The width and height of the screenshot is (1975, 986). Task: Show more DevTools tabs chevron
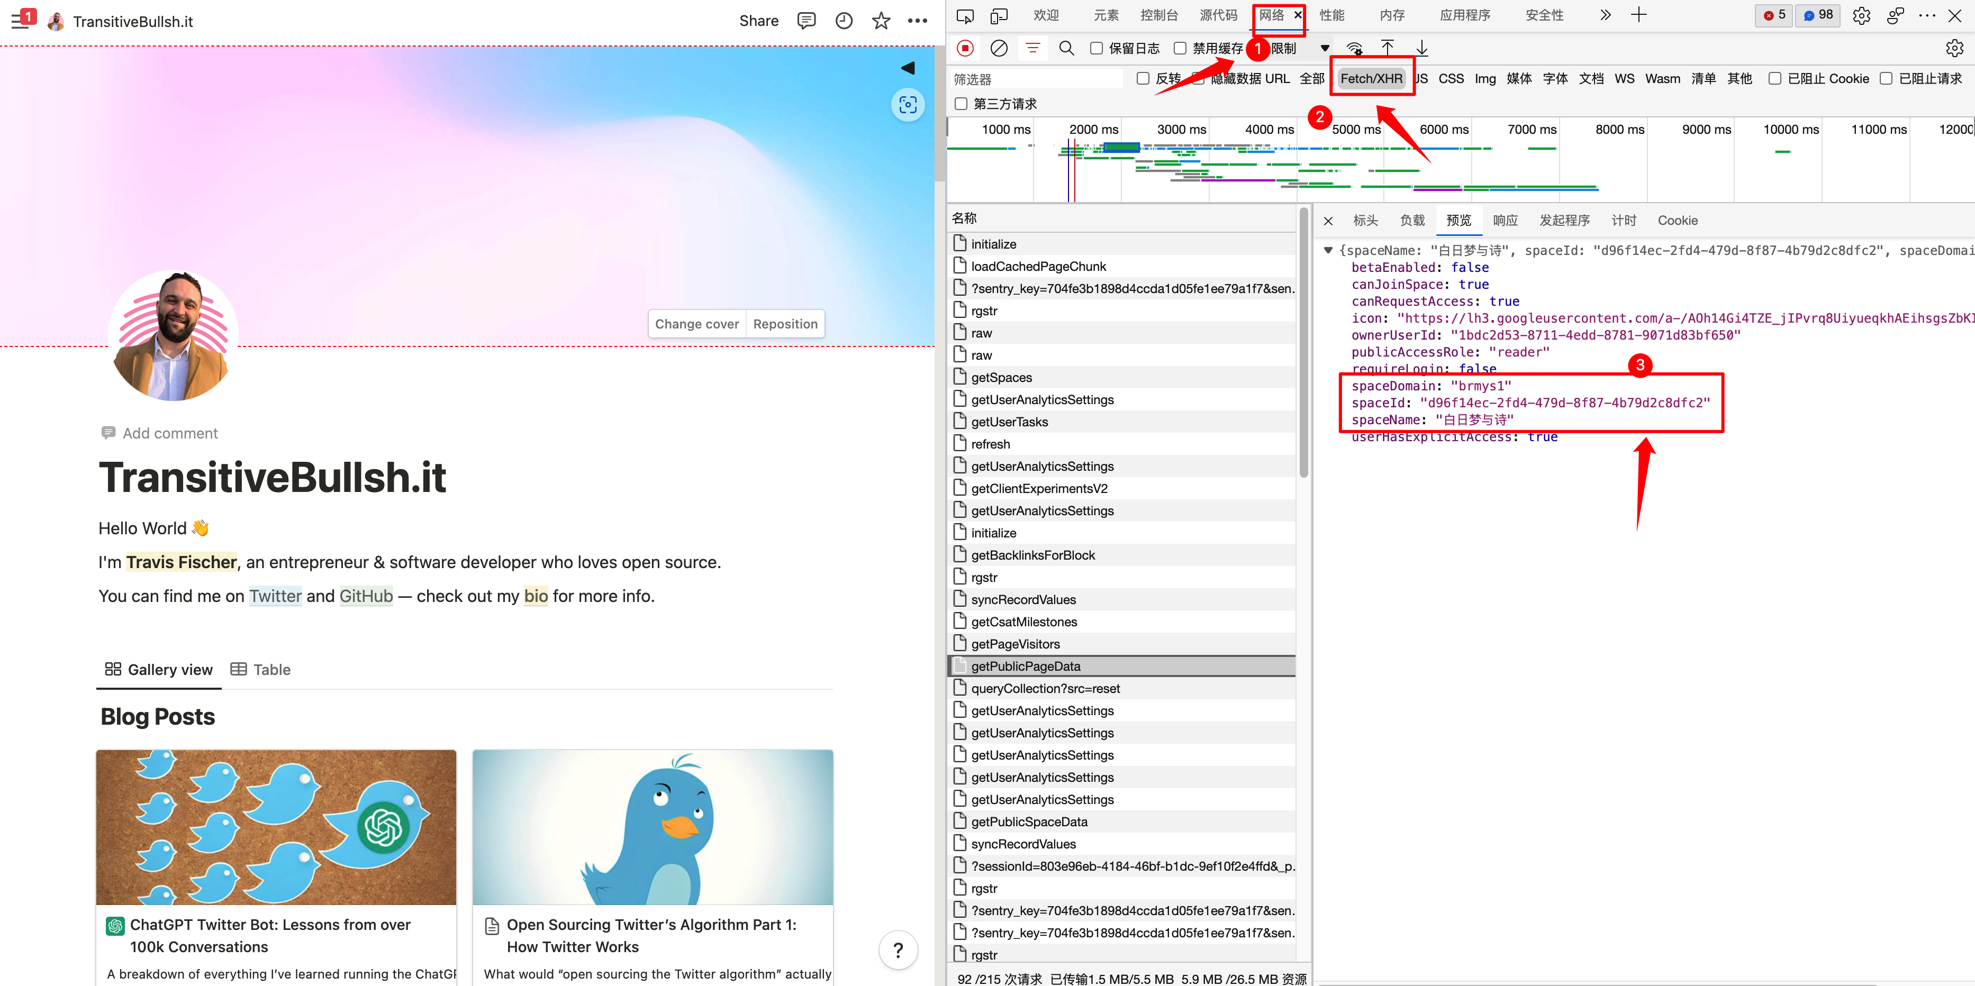click(x=1605, y=15)
